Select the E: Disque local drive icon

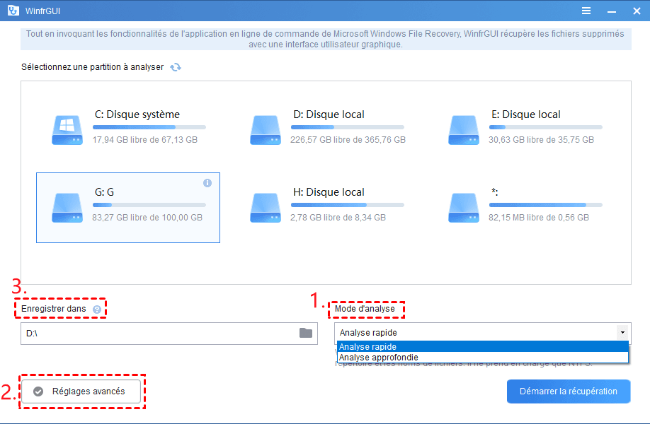pyautogui.click(x=464, y=130)
